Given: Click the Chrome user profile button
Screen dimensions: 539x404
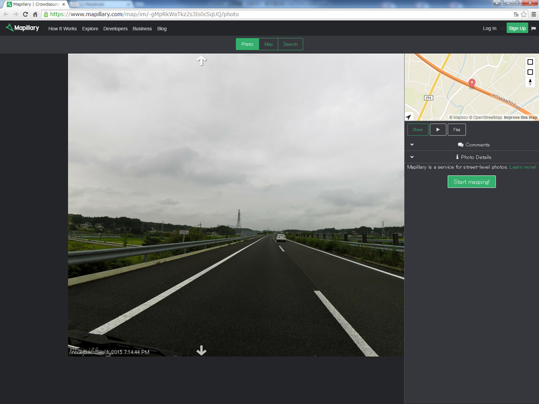Looking at the screenshot, I should 497,3.
